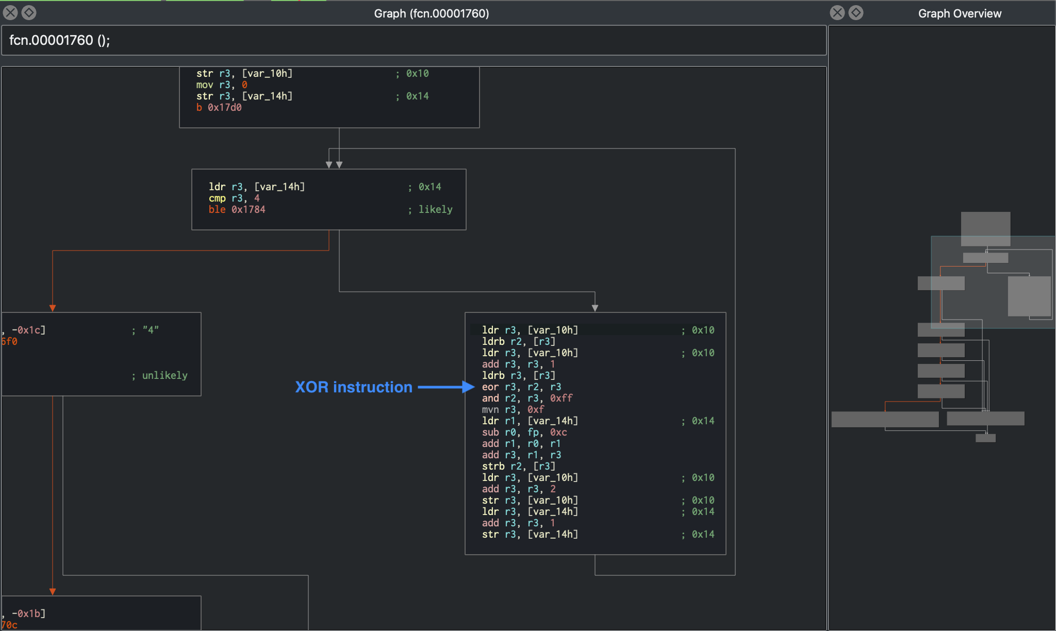Screen dimensions: 1056x631
Task: Follow the ble 0x1784 branch address
Action: pos(248,209)
